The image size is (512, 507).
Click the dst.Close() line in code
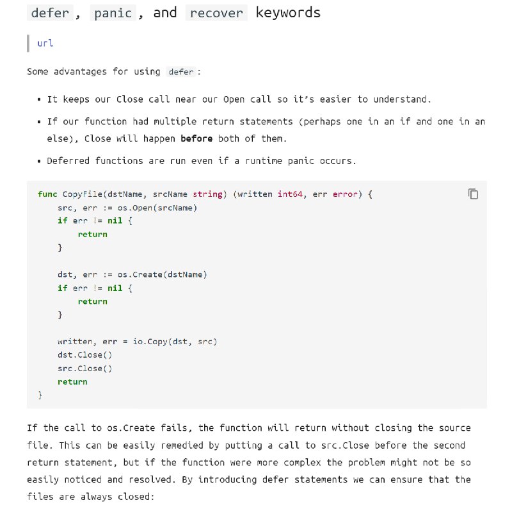click(x=85, y=355)
